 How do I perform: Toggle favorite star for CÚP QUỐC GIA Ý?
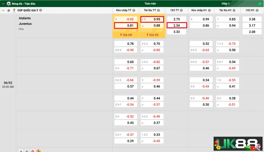(9, 10)
